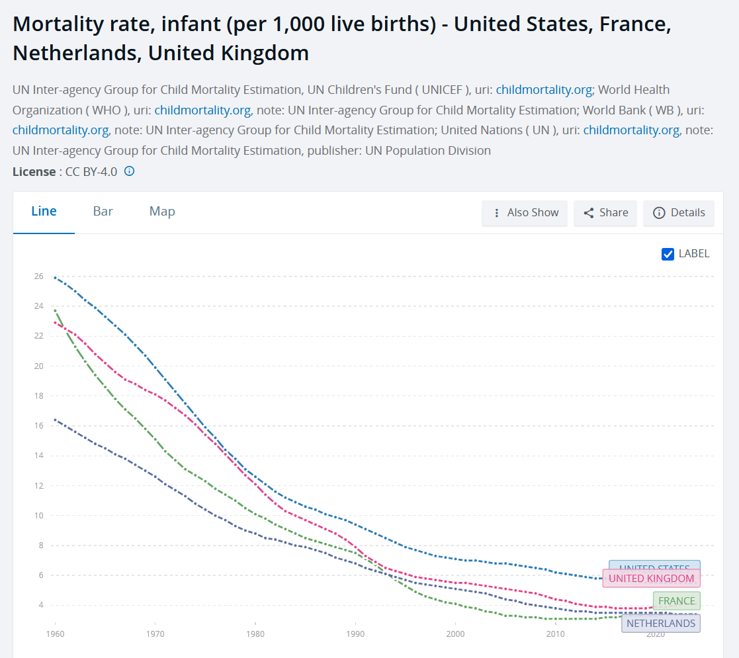
Task: Click the NETHERLANDS series label
Action: coord(661,624)
